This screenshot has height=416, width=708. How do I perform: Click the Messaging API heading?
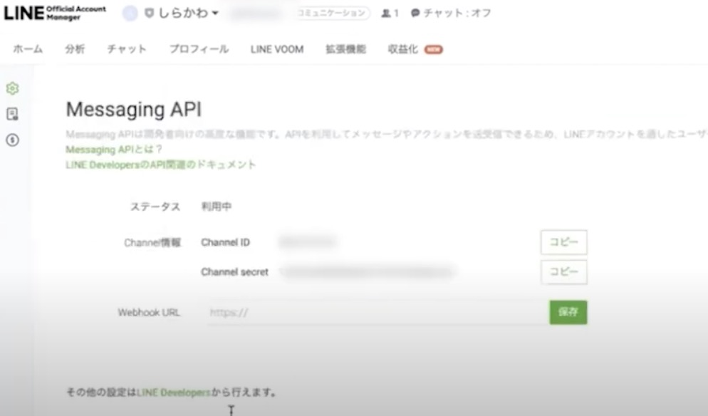[x=134, y=109]
